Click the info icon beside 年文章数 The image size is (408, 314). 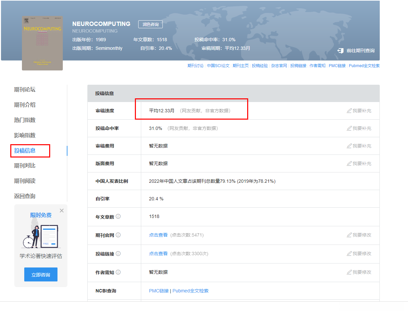[x=118, y=216]
